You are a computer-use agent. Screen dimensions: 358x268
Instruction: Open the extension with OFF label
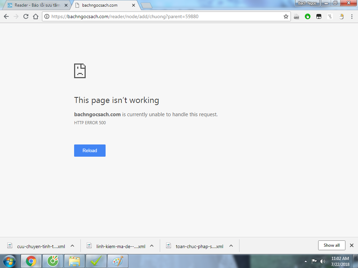click(296, 16)
